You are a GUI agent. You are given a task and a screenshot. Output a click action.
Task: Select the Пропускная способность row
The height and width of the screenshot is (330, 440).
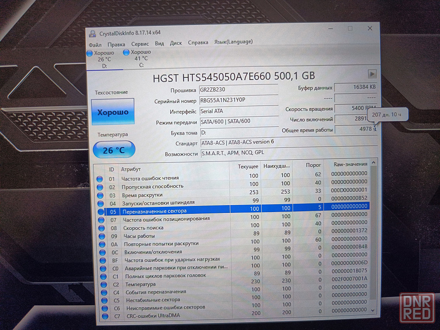click(x=232, y=185)
